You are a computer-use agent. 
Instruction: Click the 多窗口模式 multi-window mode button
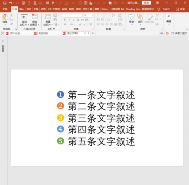point(179,33)
